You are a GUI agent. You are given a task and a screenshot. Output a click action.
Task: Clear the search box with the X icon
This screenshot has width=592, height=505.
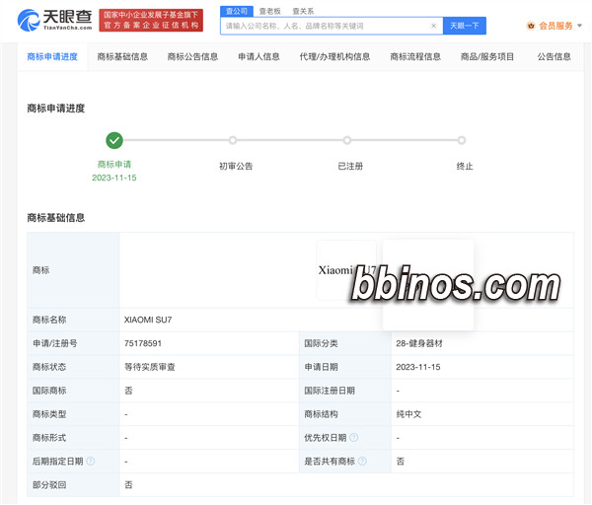433,26
